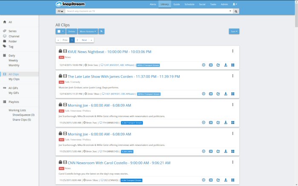Open the Alerts tab
Viewport: 298px width, 186px height.
click(153, 4)
